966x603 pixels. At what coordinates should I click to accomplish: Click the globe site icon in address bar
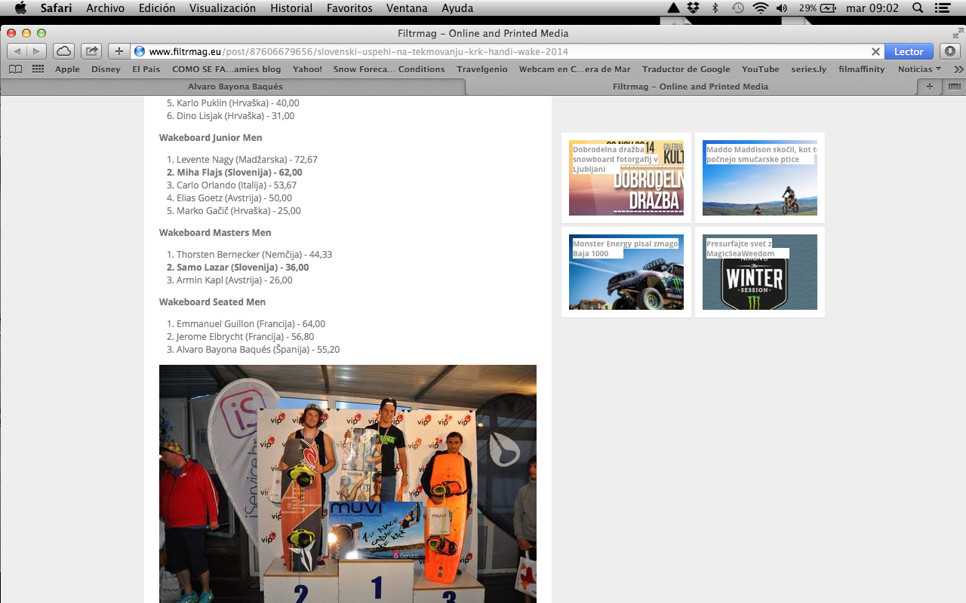[139, 51]
